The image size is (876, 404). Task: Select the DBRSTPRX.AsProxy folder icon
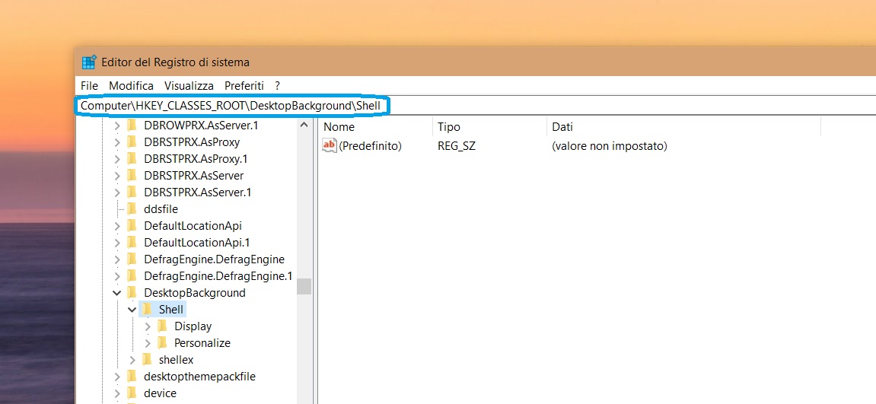[132, 142]
